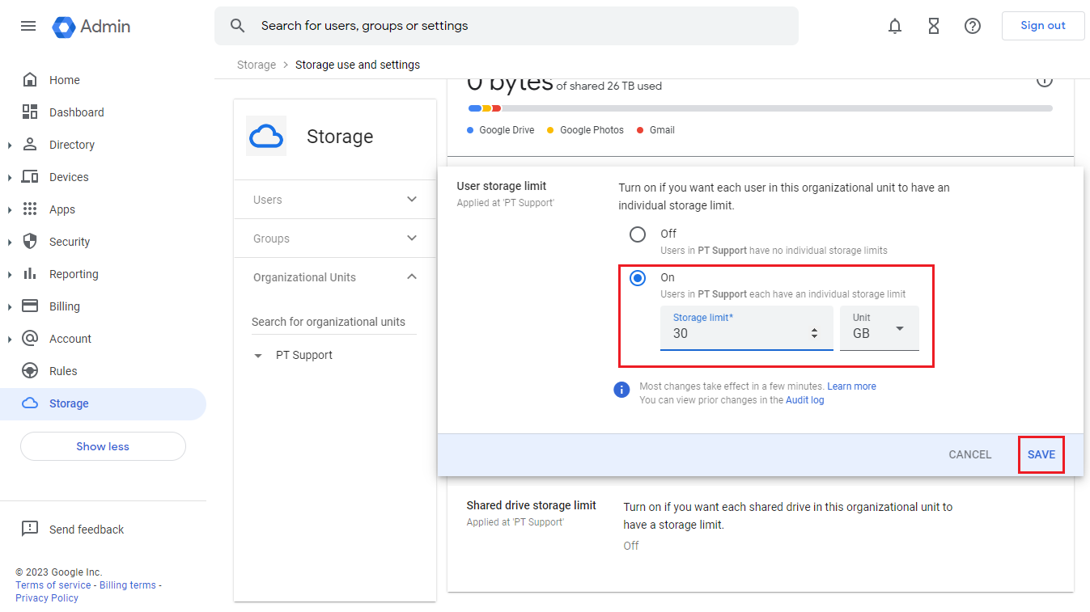Click the info icon next to storage usage
1090x612 pixels.
point(1044,80)
